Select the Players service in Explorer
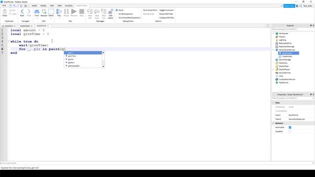 [x=282, y=37]
